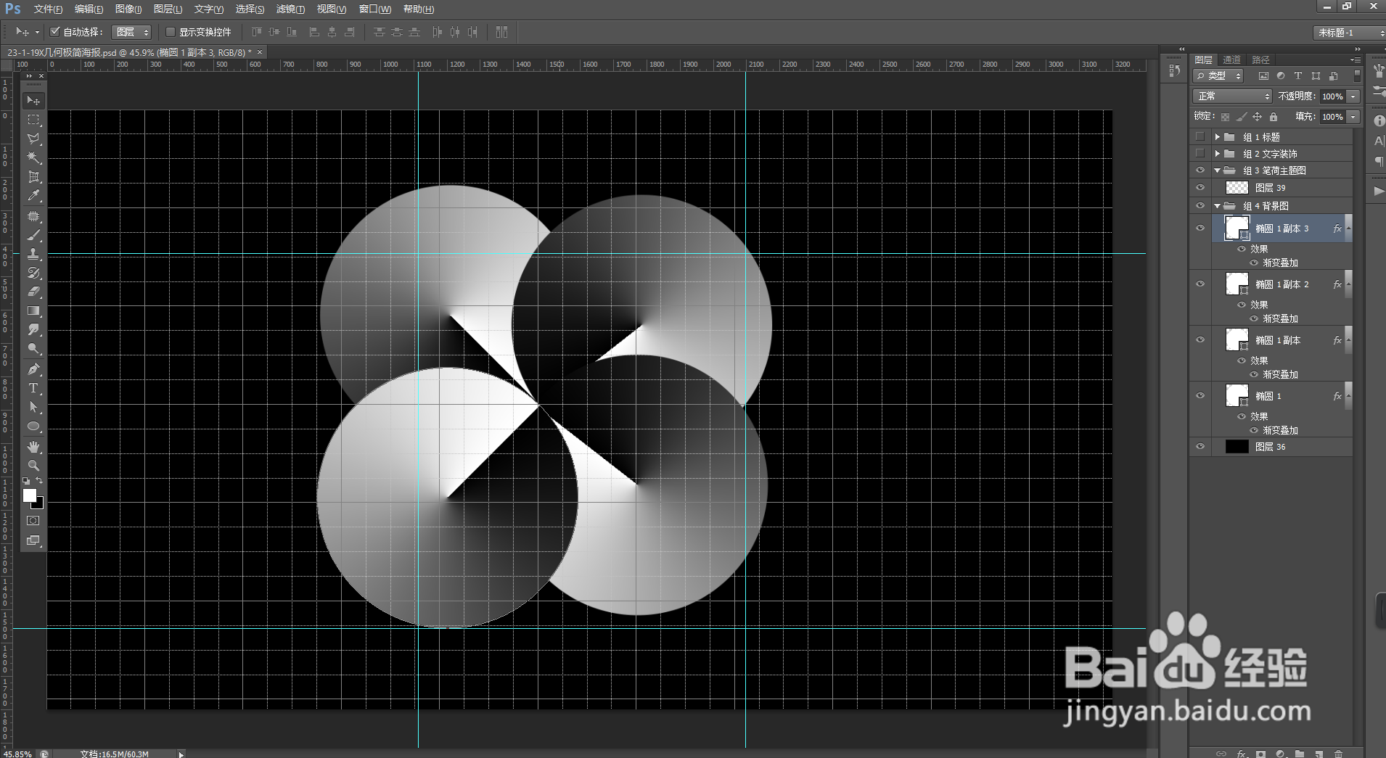Open the 图像(I) menu

pos(128,9)
